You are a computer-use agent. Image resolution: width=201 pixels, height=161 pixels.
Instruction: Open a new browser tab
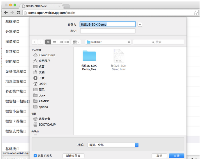[x=67, y=6]
